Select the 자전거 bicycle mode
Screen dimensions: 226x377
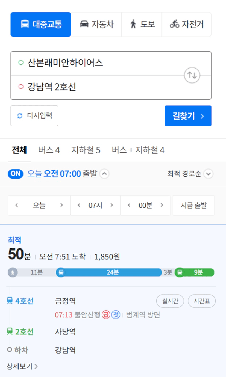[x=186, y=24]
